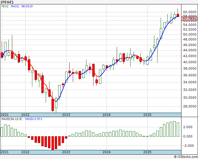
Task: Click the 40.0000 price axis label
Action: [x=190, y=62]
